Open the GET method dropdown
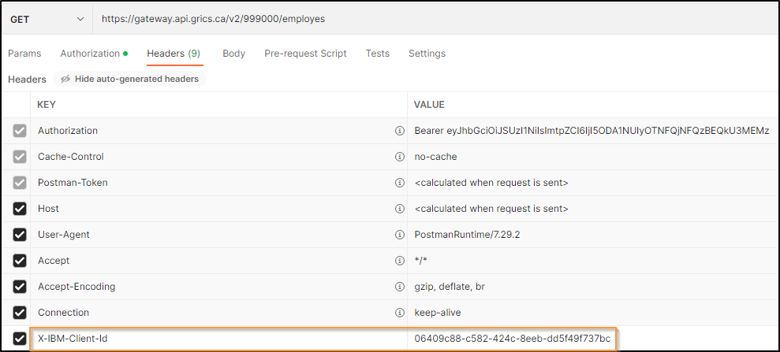Screen dimensions: 780x352 (x=47, y=18)
